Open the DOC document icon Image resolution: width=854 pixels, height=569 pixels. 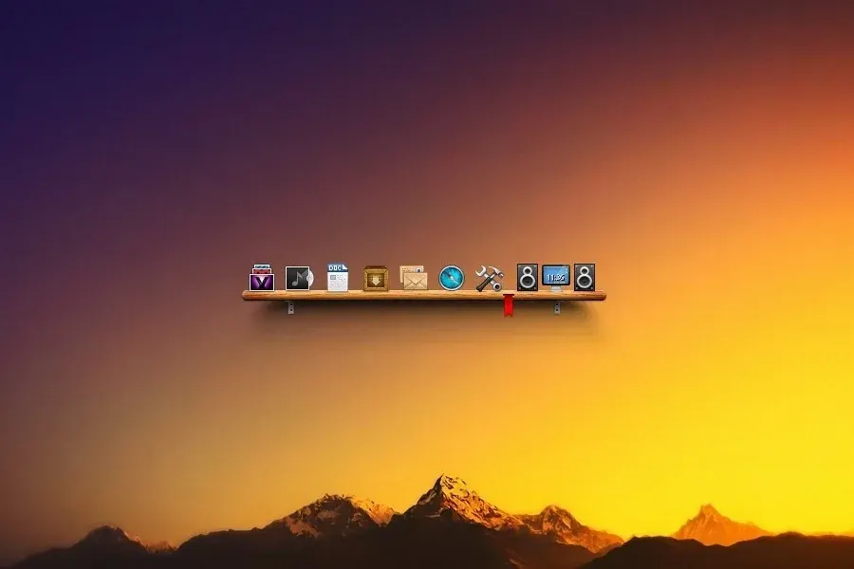pos(337,278)
